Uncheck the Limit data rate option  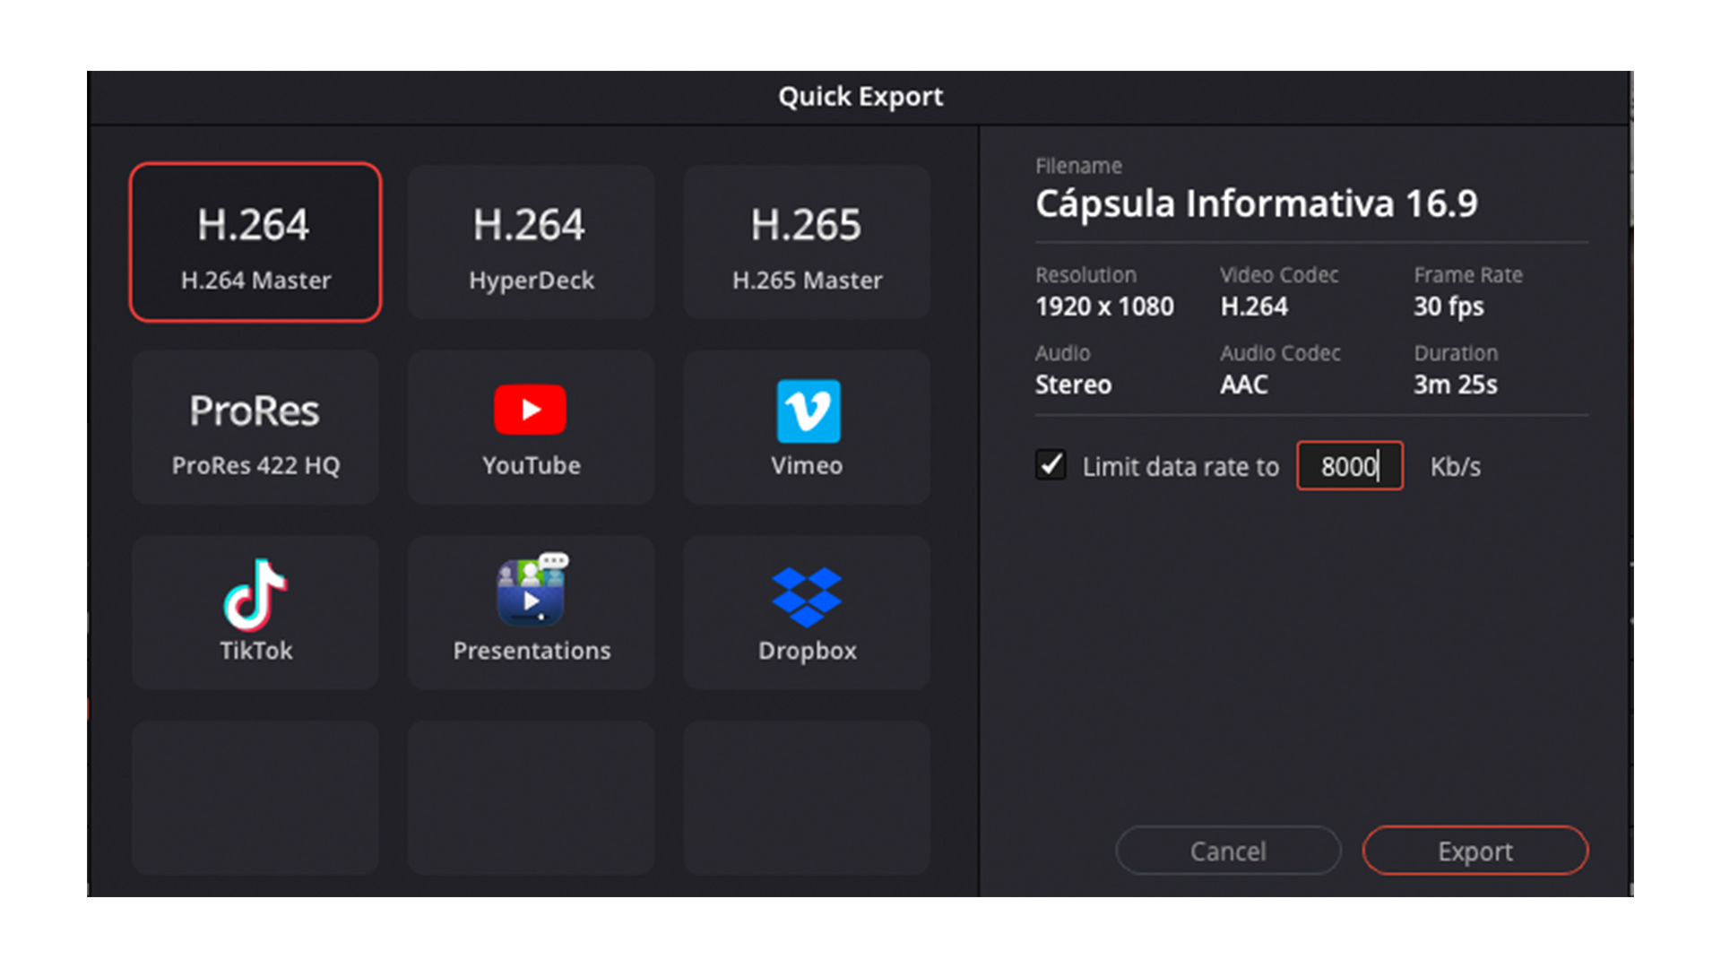1050,465
